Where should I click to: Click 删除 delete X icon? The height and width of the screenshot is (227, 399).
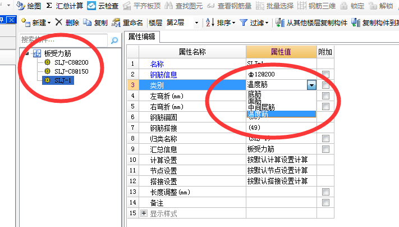click(x=59, y=22)
